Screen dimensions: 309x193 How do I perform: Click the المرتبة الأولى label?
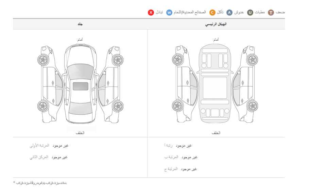point(39,146)
